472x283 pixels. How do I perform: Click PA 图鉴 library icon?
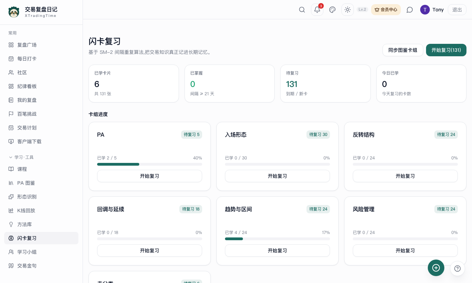pyautogui.click(x=11, y=183)
